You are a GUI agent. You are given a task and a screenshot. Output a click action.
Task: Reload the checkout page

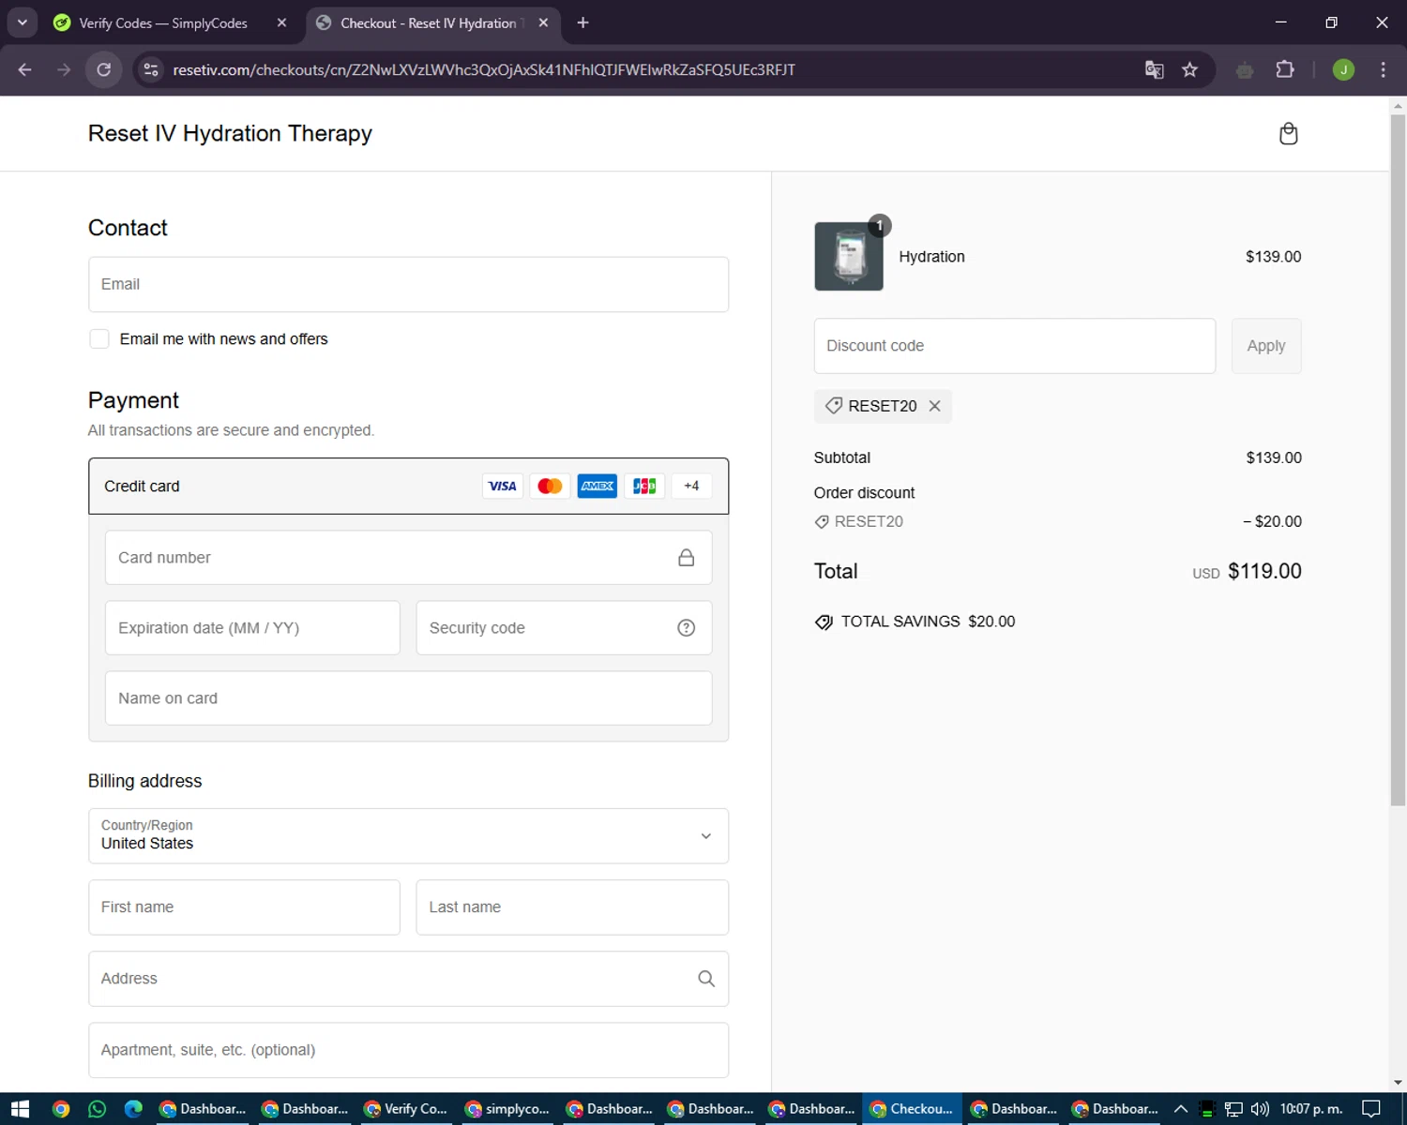point(104,69)
